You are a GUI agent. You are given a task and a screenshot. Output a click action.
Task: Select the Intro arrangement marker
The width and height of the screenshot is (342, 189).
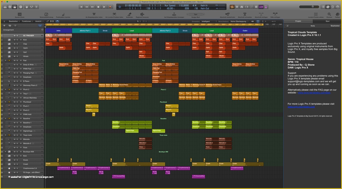[59, 31]
